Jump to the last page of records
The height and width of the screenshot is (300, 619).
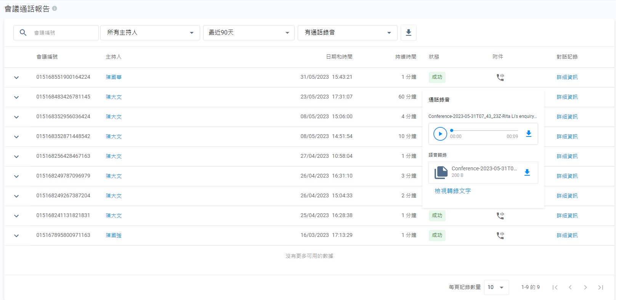tap(600, 287)
